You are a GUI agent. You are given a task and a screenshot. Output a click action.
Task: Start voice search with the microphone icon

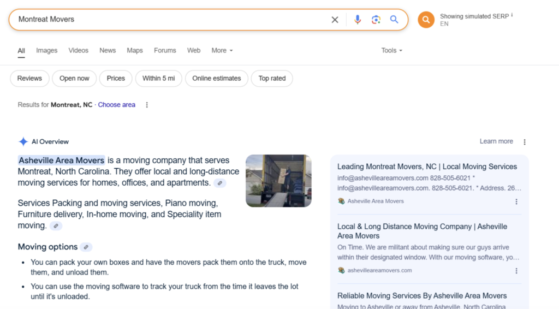coord(358,20)
